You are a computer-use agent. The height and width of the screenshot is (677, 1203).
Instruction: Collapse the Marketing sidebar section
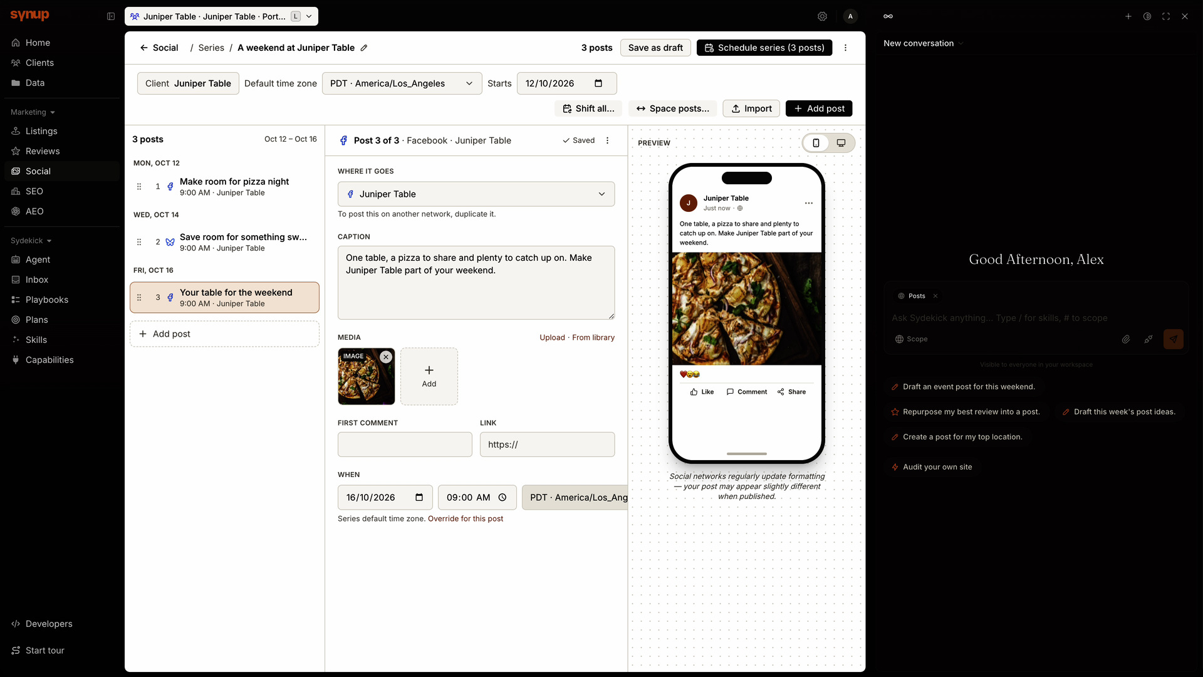[33, 112]
